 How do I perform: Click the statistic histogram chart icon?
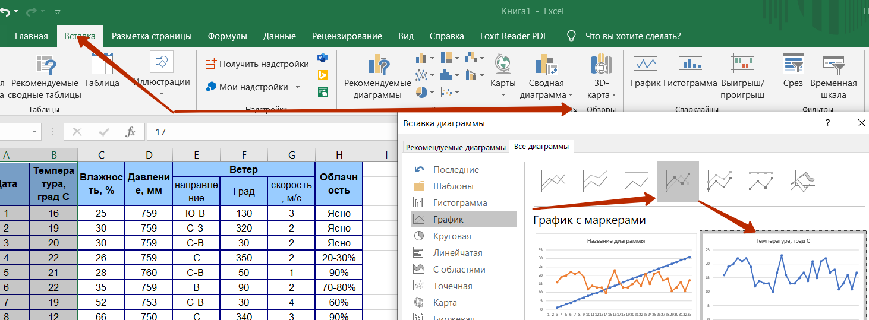click(447, 75)
